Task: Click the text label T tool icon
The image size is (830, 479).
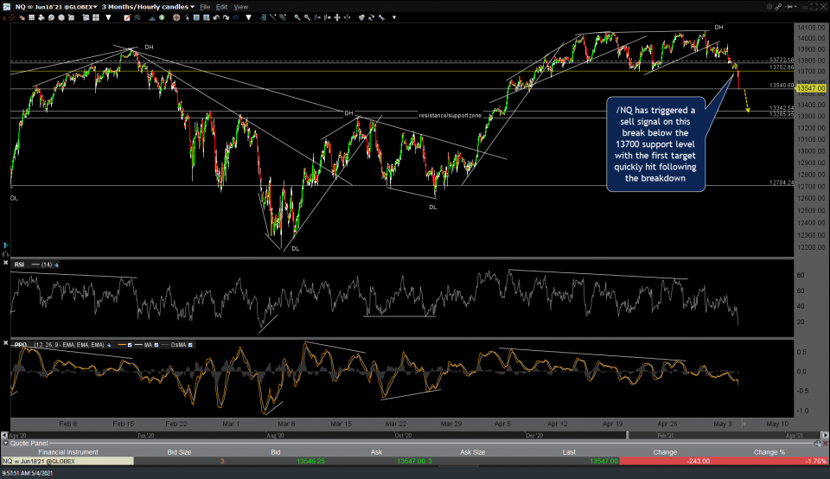Action: [x=196, y=17]
